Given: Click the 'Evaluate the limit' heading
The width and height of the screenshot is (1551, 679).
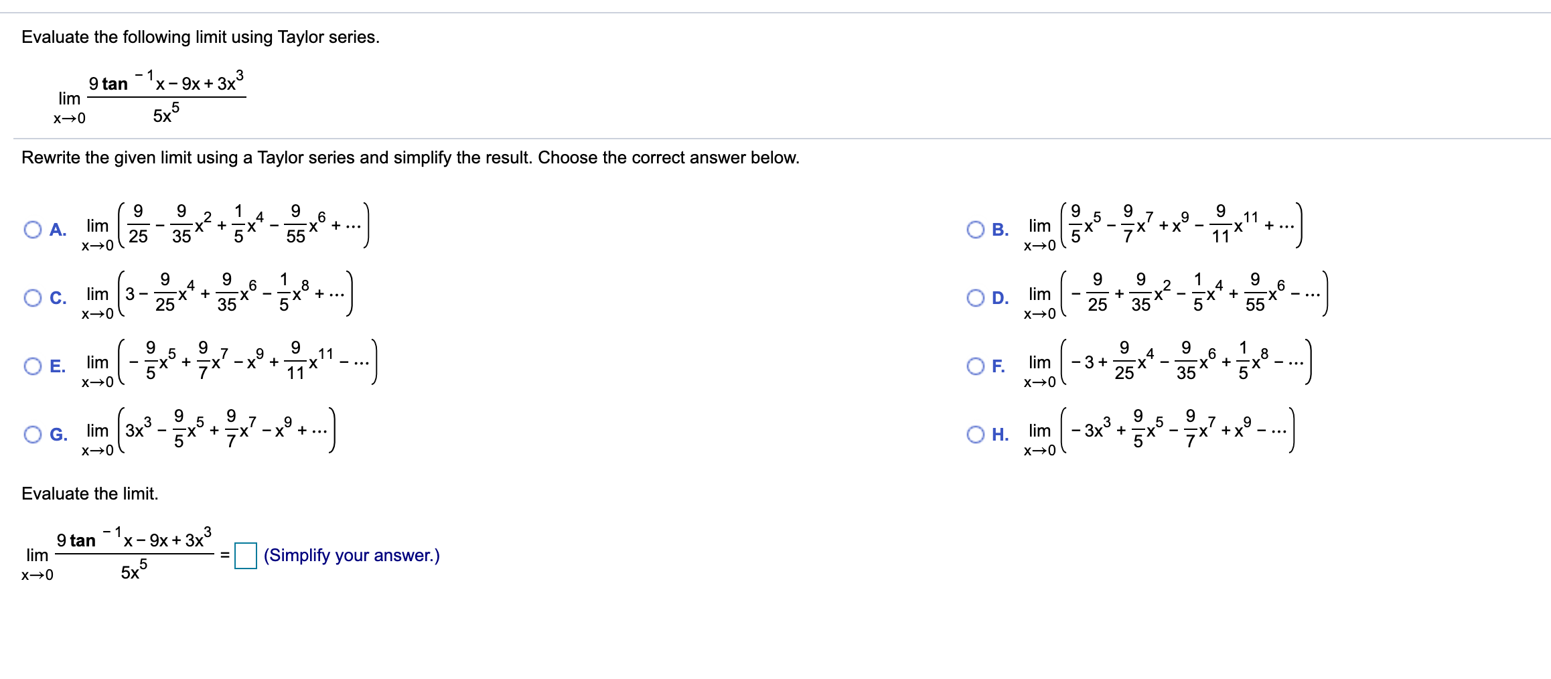Looking at the screenshot, I should [92, 494].
